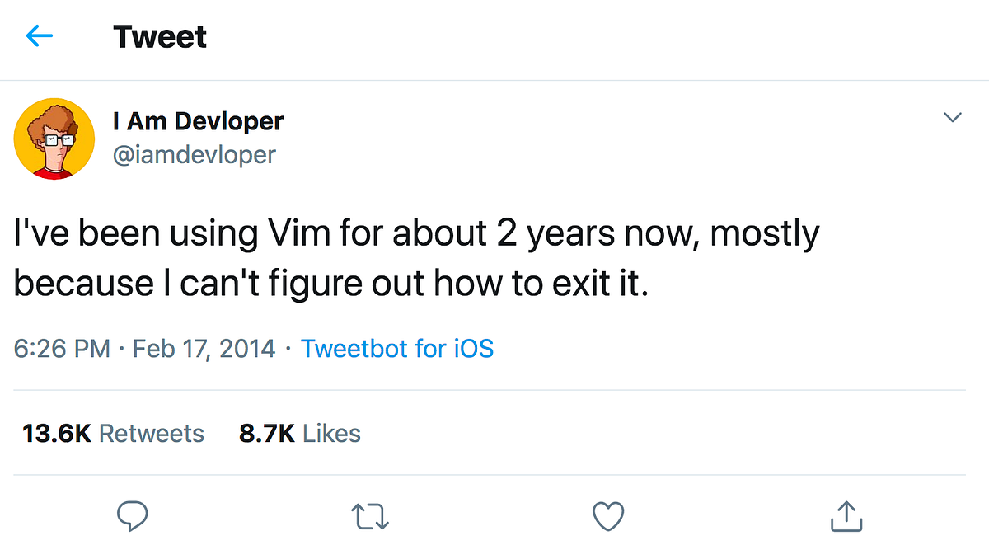Viewport: 989px width, 545px height.
Task: Click the Feb 17, 2014 date
Action: 204,349
